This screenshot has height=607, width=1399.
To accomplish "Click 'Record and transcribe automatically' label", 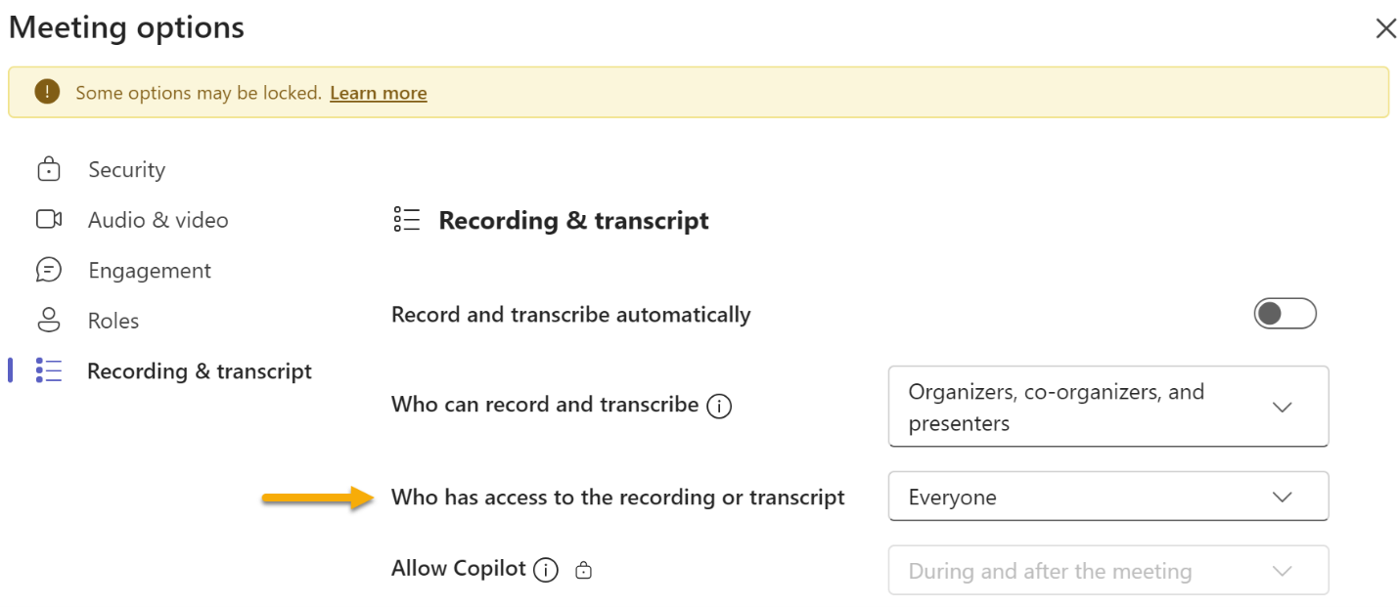I will tap(571, 315).
